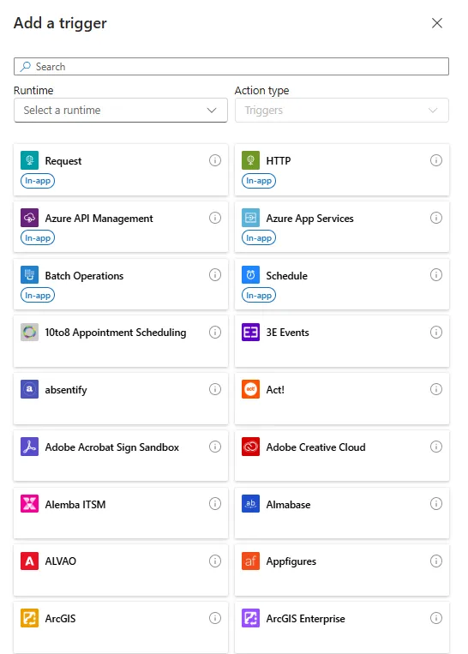The height and width of the screenshot is (654, 468).
Task: Click the Request trigger icon
Action: pos(29,160)
